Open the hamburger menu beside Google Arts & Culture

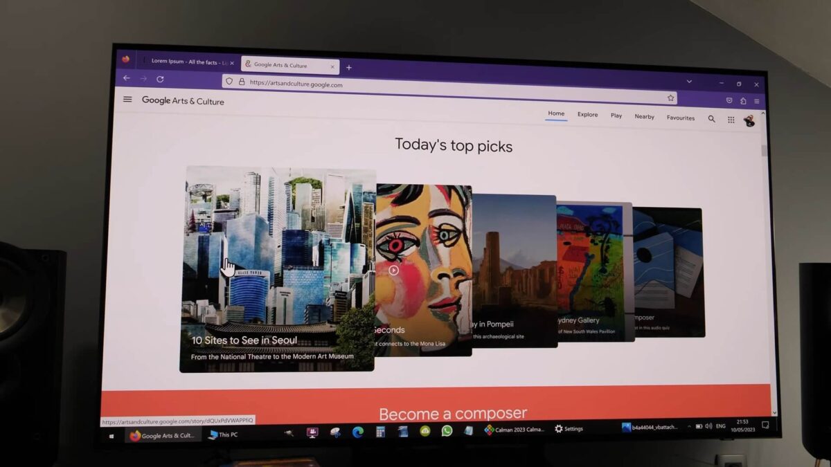(127, 100)
